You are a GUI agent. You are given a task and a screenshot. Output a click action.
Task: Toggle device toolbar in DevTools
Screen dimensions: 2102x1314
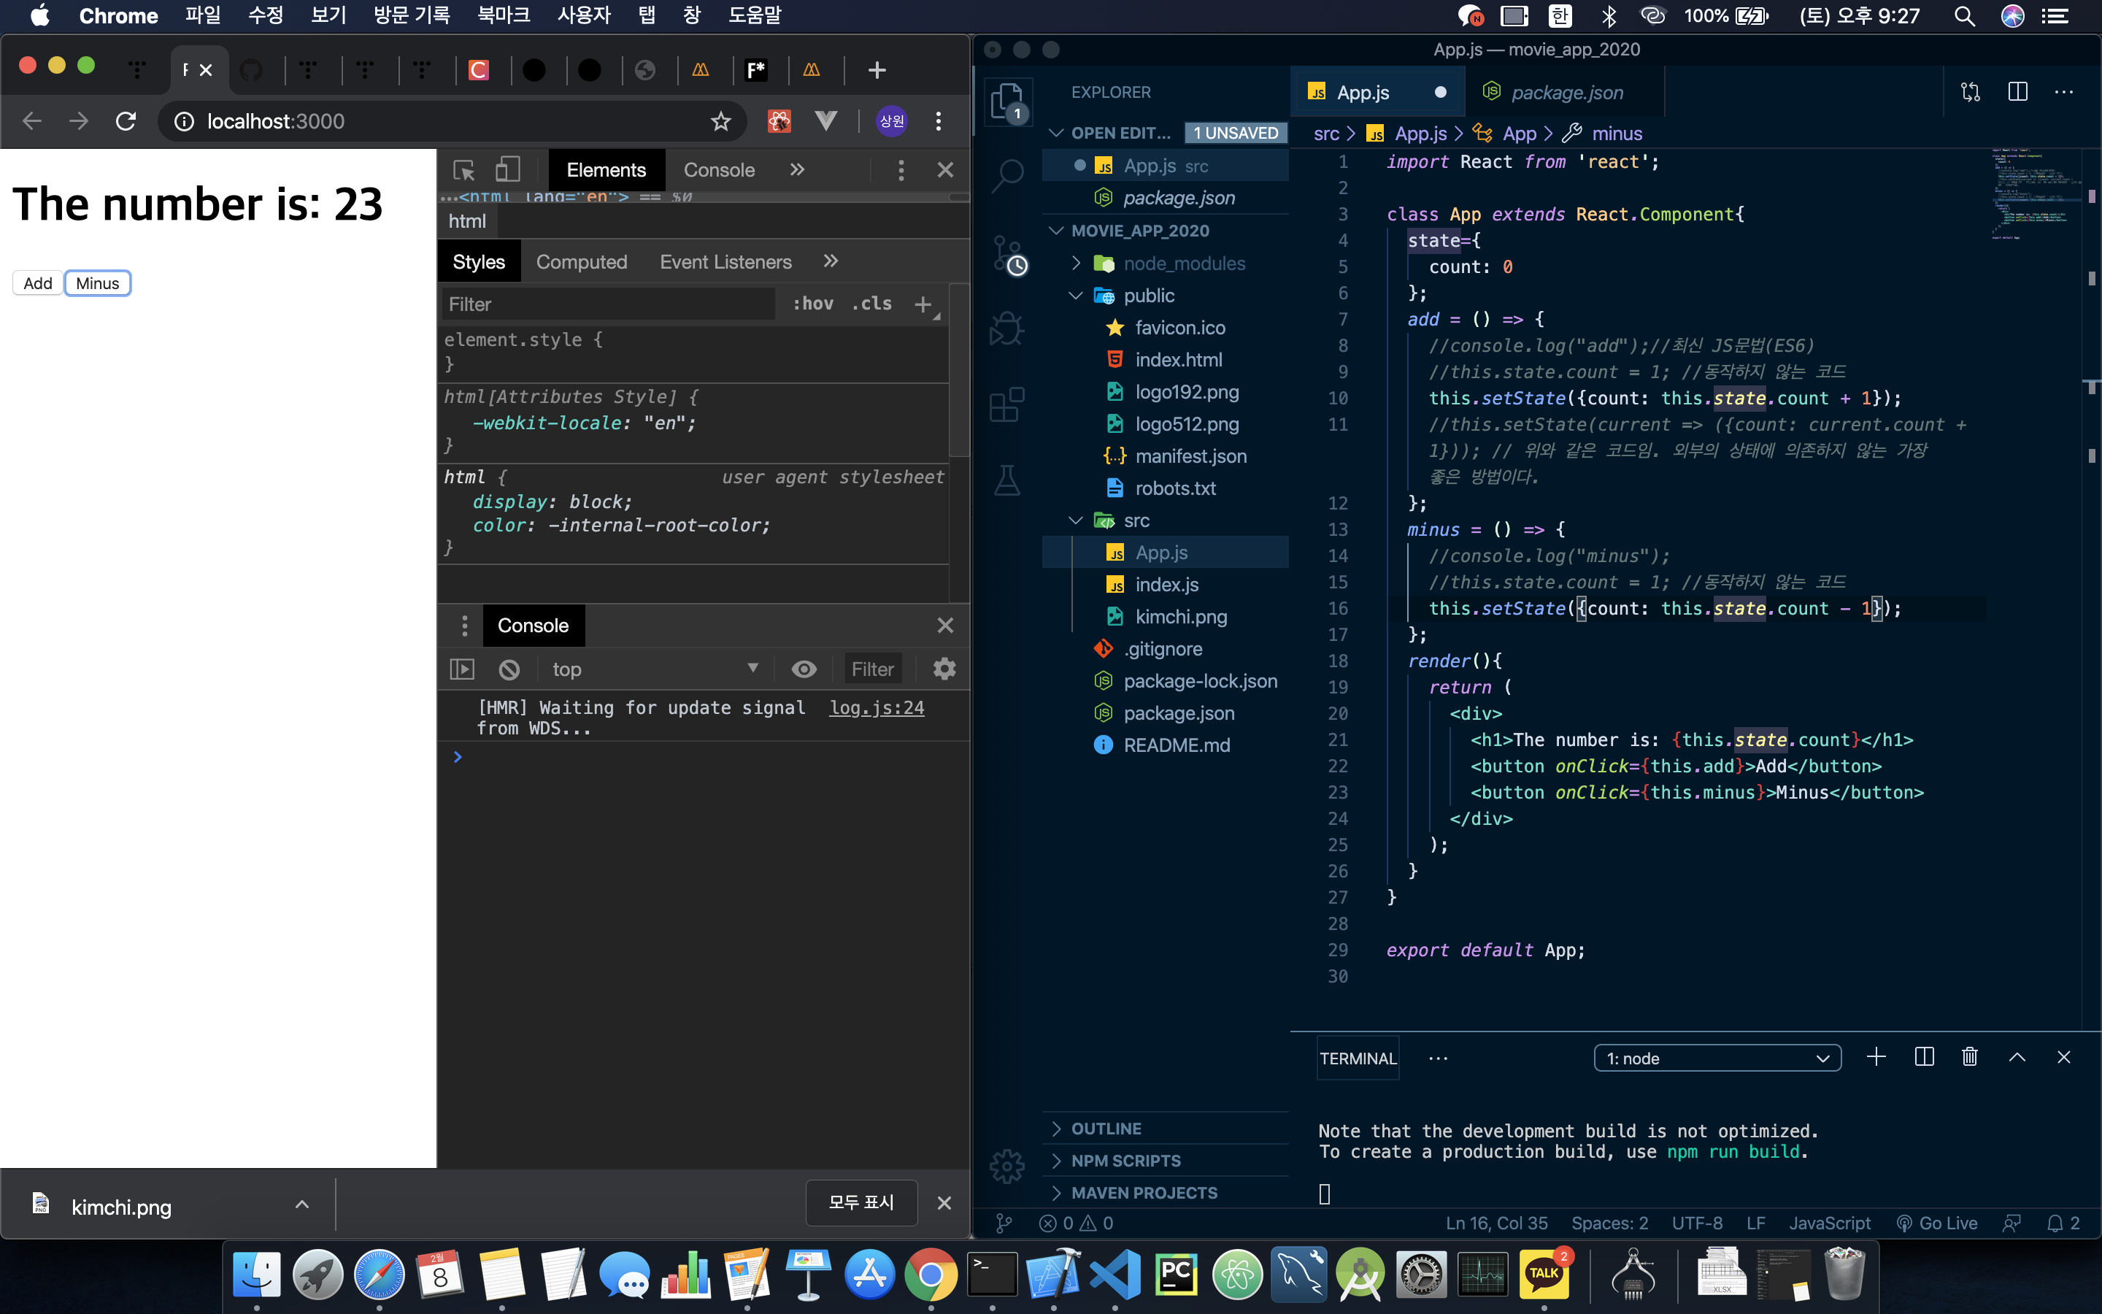507,169
